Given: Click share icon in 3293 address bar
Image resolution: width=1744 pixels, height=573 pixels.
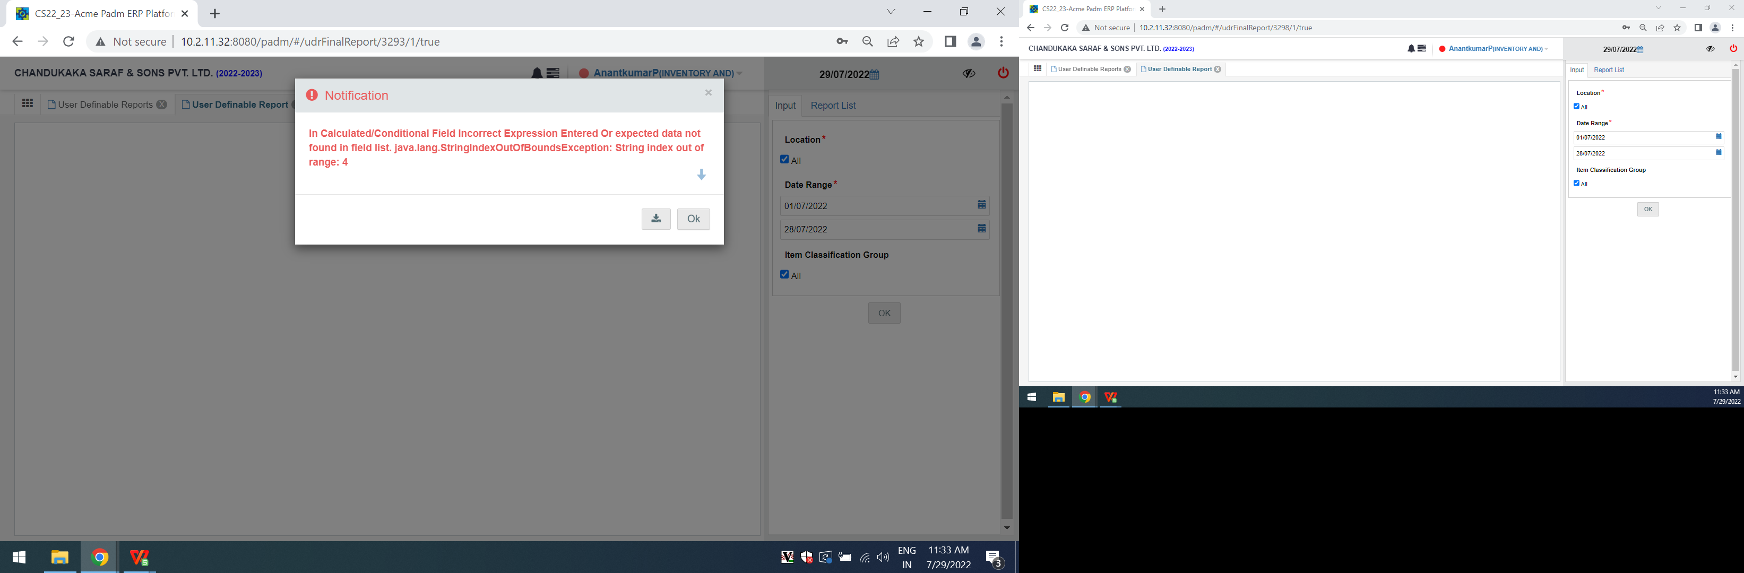Looking at the screenshot, I should coord(893,41).
